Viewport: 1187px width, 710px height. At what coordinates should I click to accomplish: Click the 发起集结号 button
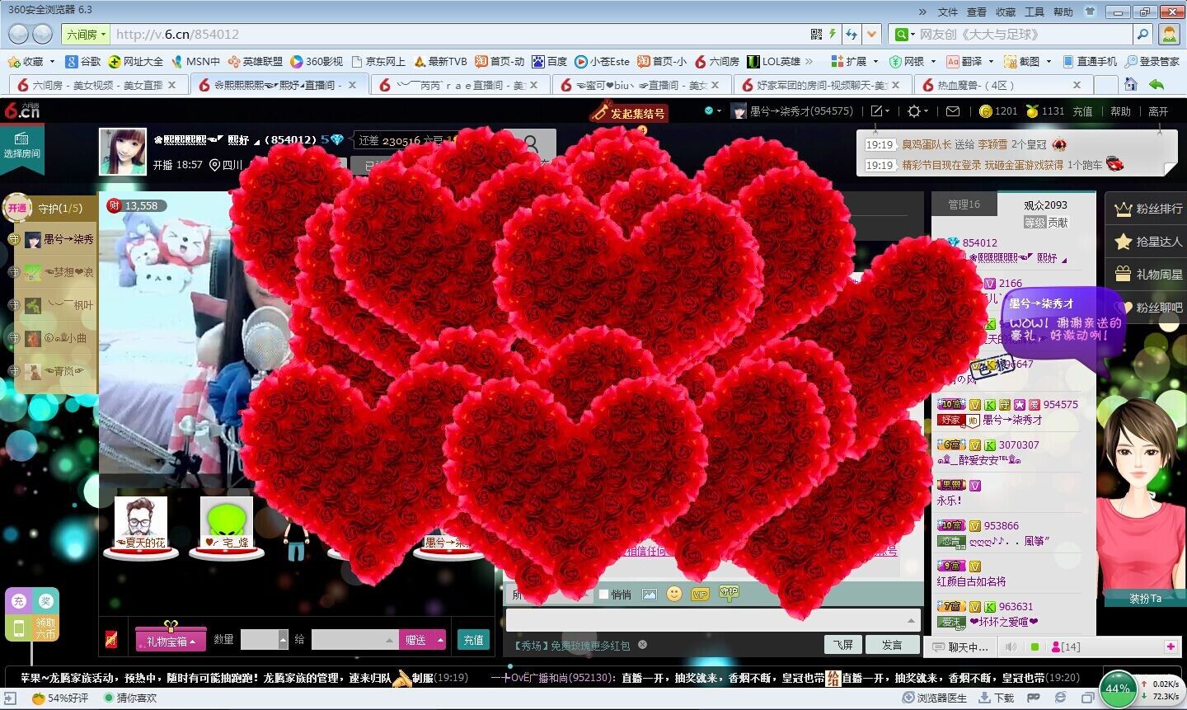(629, 113)
